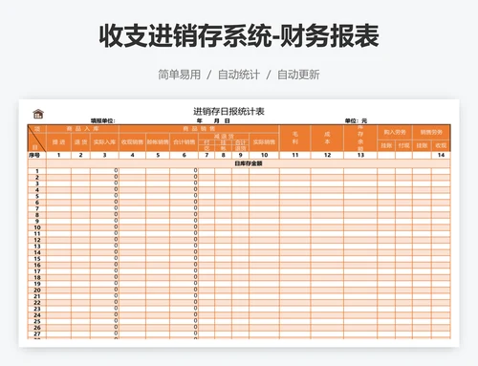Click the 收现 header under 销售劳务
This screenshot has width=478, height=366.
click(441, 145)
